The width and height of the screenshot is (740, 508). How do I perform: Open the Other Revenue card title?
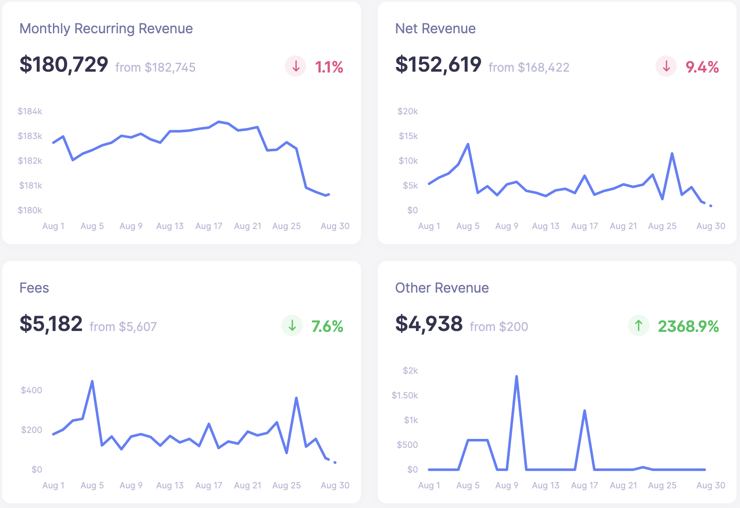tap(442, 288)
